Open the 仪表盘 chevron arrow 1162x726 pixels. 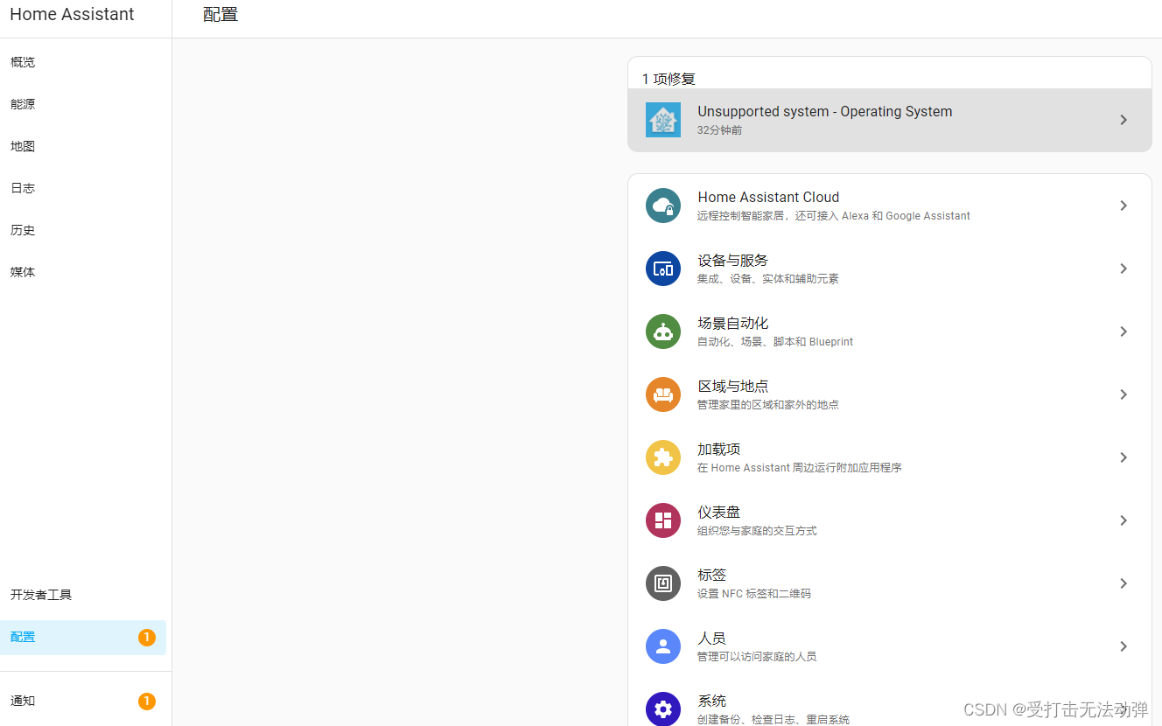[x=1123, y=520]
